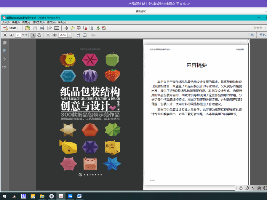Open the Page Thumbnails panel
This screenshot has width=267, height=200.
coord(4,42)
